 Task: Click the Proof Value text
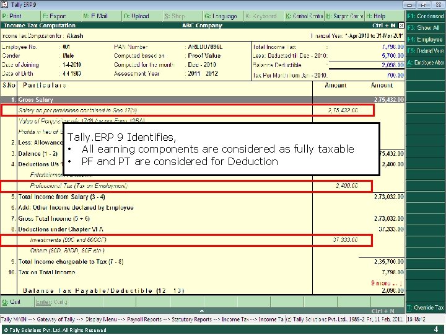point(204,56)
